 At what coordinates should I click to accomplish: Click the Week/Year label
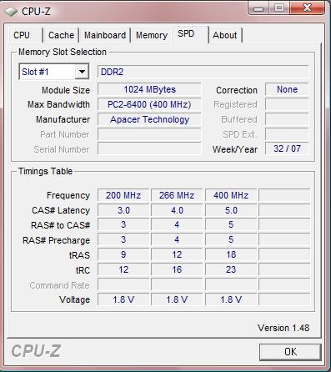pyautogui.click(x=235, y=149)
